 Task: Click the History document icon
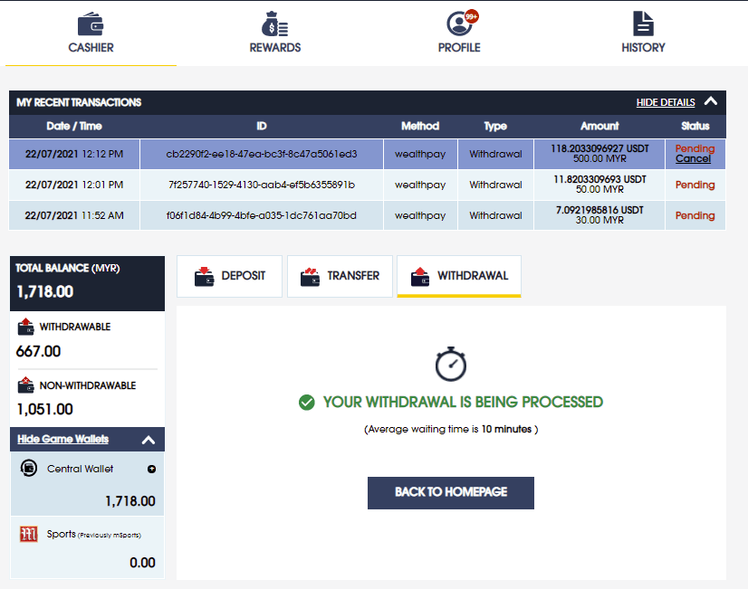tap(643, 24)
